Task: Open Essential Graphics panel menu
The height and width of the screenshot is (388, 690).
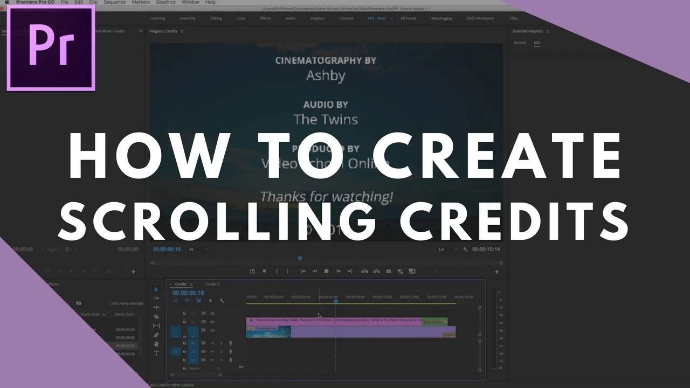Action: pyautogui.click(x=547, y=32)
